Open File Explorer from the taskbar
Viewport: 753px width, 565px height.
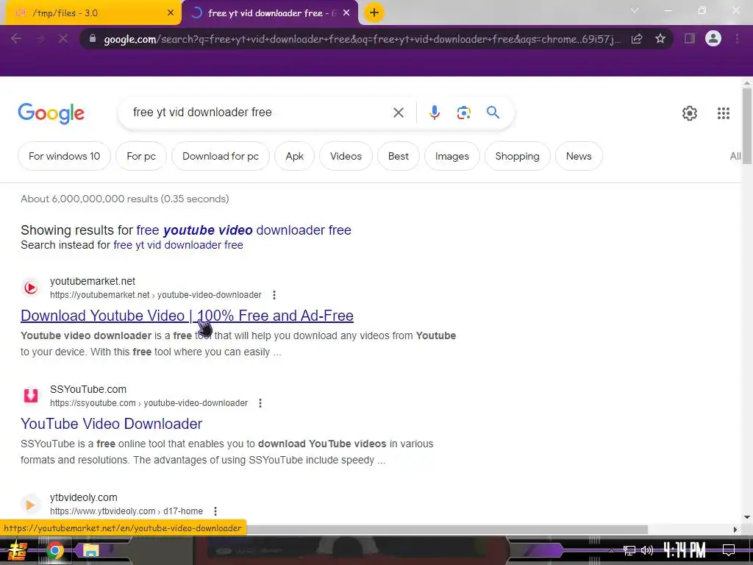tap(90, 550)
